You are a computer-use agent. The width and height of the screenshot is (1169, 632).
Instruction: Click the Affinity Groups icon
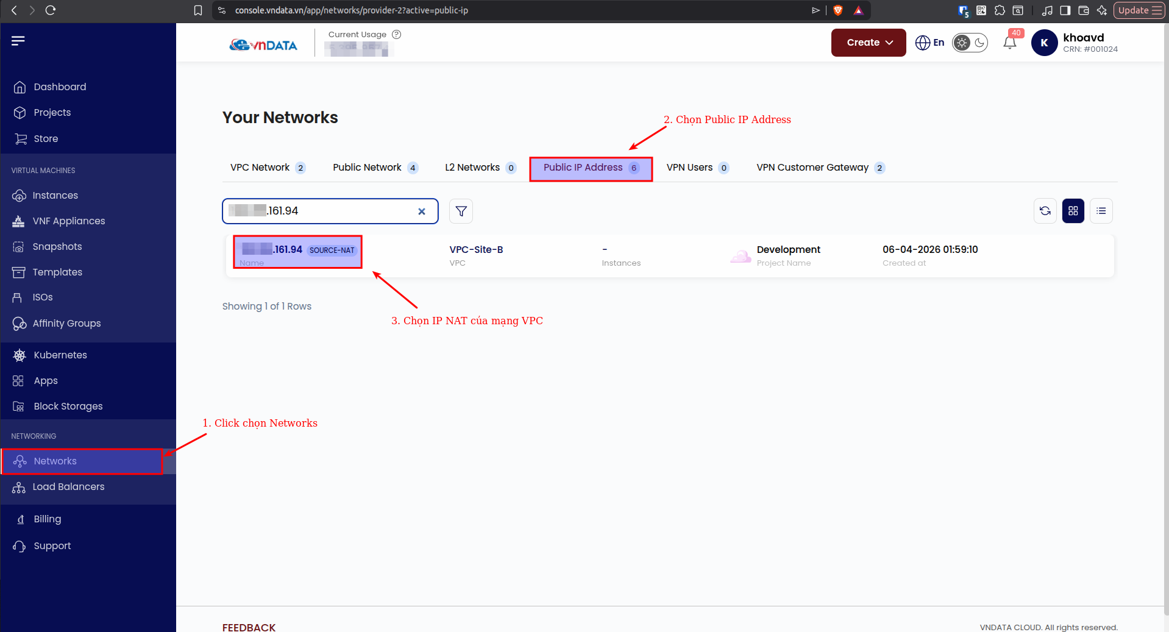(x=20, y=324)
